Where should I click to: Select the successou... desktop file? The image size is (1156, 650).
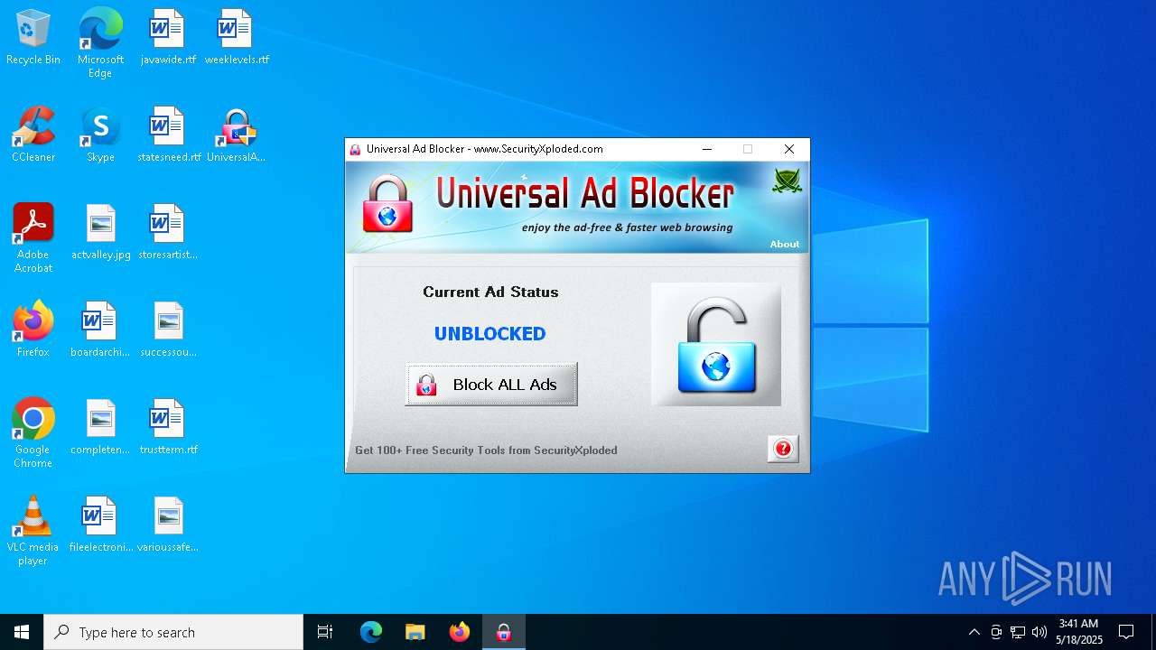168,330
